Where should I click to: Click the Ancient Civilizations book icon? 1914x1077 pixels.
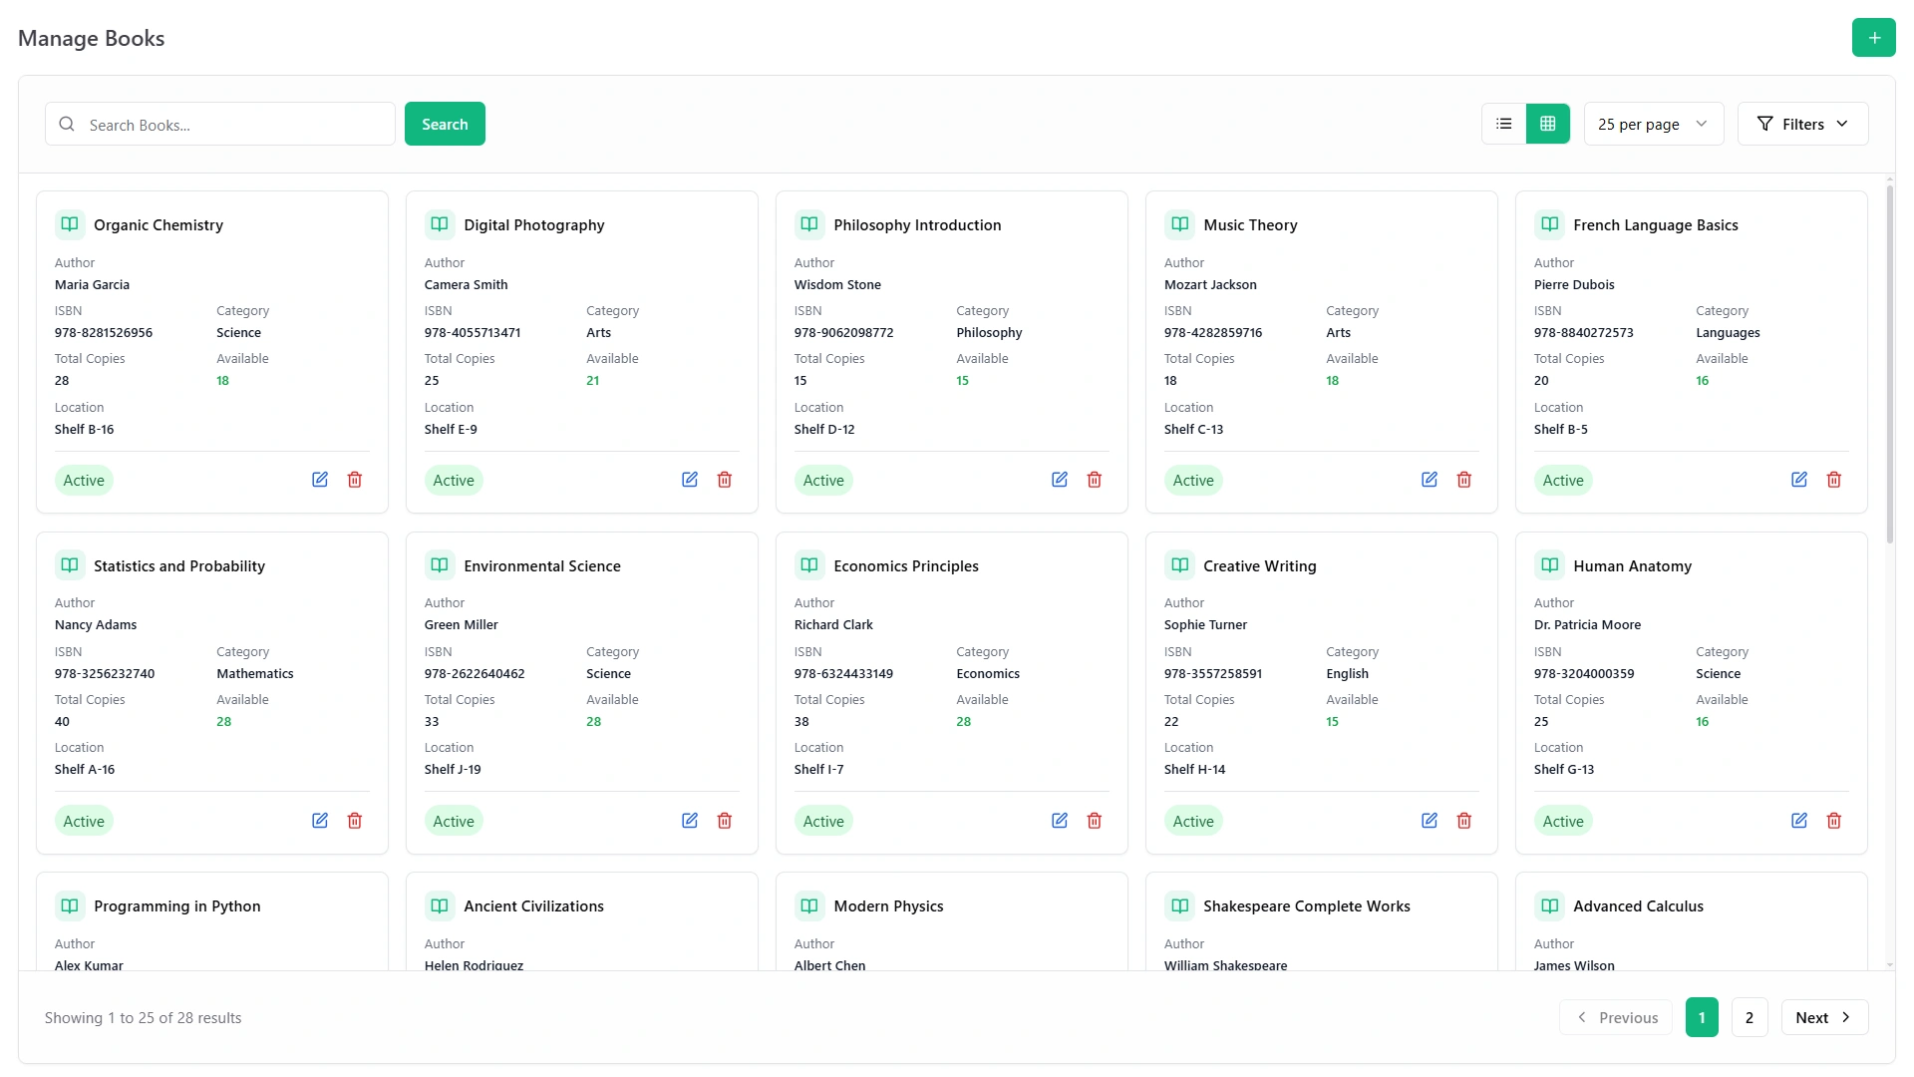coord(440,905)
